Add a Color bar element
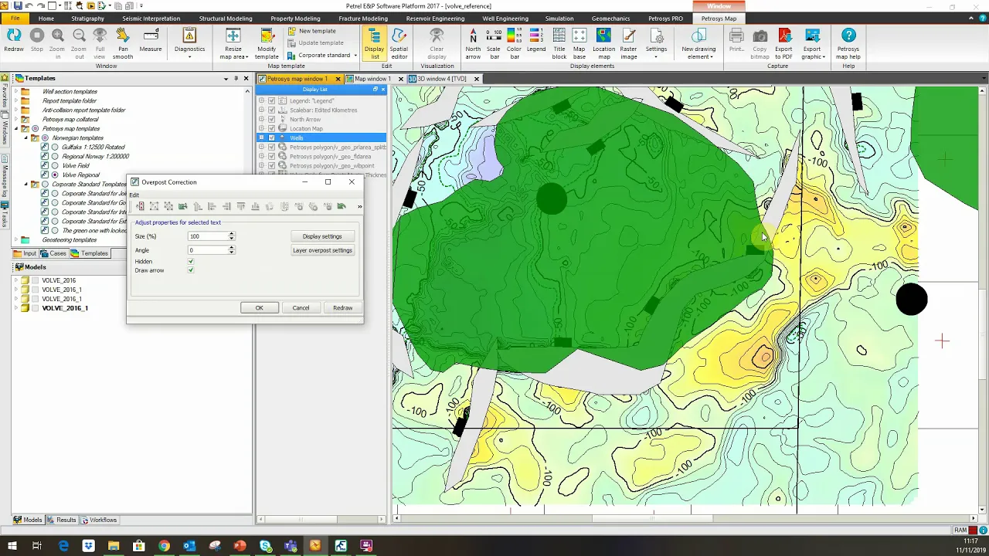This screenshot has height=556, width=989. tap(514, 43)
